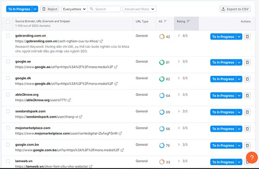Open google.ae URL external link icon

(116, 67)
